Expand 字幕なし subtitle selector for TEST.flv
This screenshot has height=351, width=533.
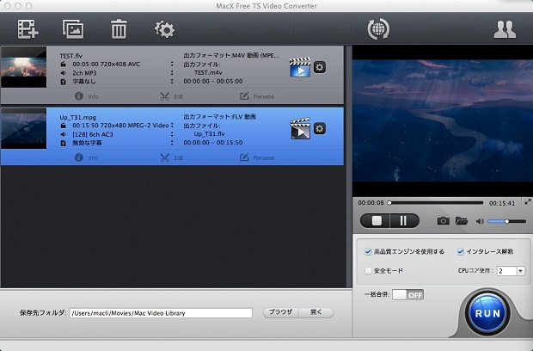tap(172, 81)
